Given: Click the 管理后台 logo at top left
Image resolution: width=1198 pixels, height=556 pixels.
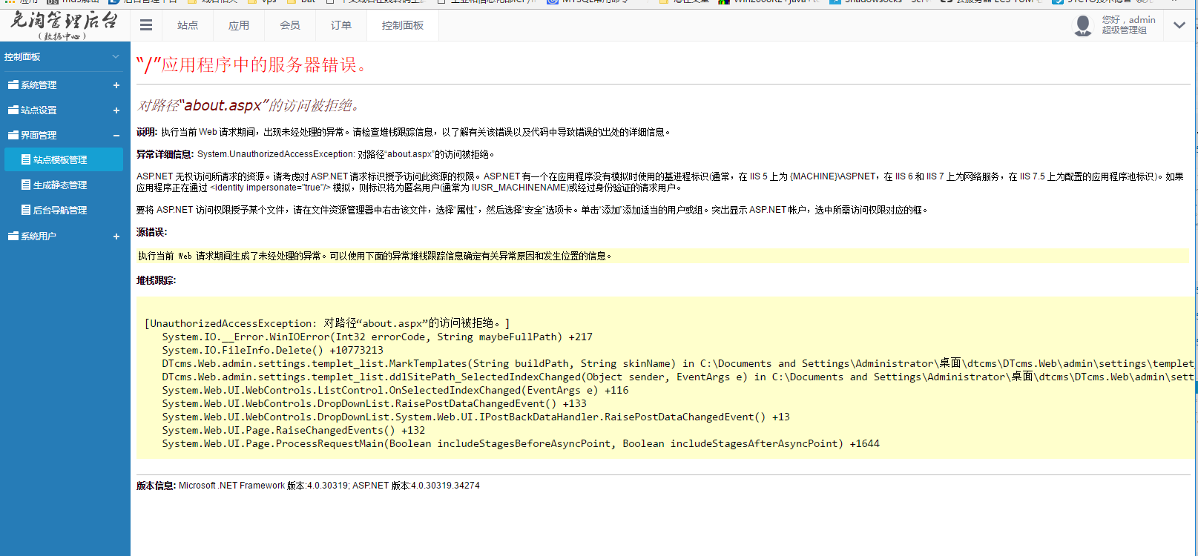Looking at the screenshot, I should (x=64, y=24).
